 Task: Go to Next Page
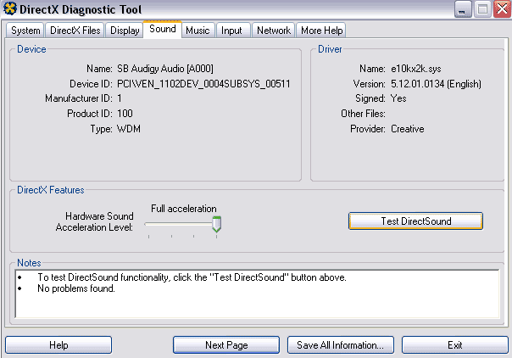(x=226, y=345)
